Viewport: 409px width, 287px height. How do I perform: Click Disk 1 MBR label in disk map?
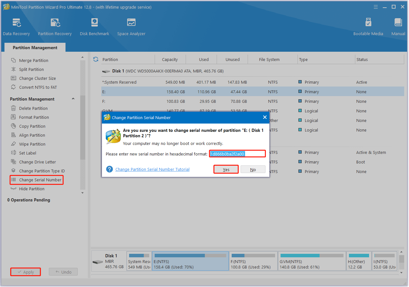[109, 261]
